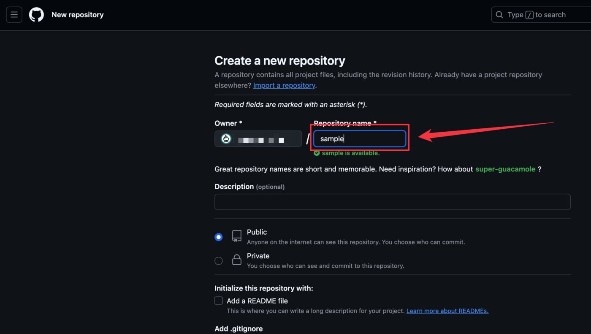Select the Public radio button
Viewport: 591px width, 334px height.
[x=218, y=237]
